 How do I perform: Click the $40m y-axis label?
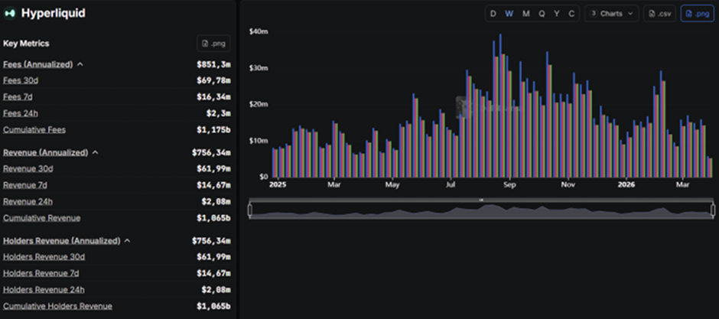pos(259,31)
